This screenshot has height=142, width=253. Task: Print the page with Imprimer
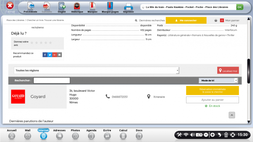128,7
